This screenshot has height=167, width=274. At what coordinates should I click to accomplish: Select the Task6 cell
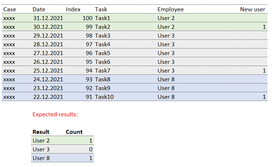click(x=103, y=62)
